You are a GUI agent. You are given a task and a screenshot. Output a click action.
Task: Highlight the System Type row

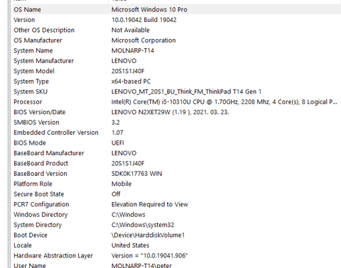tap(177, 82)
